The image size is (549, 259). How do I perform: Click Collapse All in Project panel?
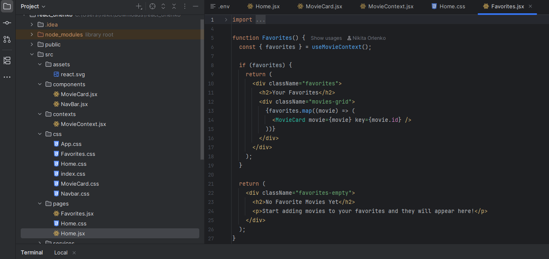[174, 6]
